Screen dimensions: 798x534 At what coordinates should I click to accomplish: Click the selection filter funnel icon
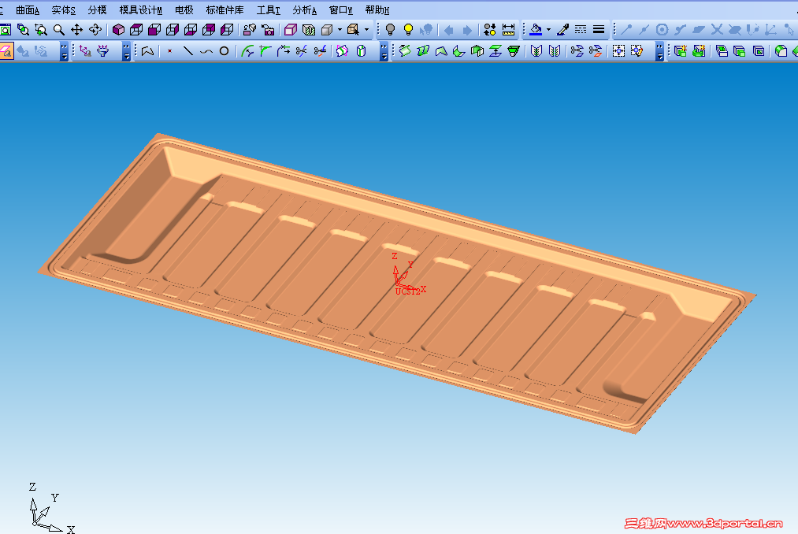(x=103, y=51)
